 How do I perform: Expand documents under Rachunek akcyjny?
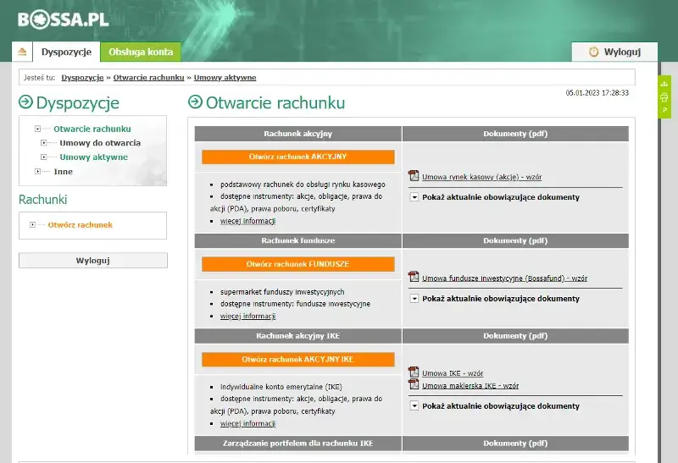click(414, 197)
